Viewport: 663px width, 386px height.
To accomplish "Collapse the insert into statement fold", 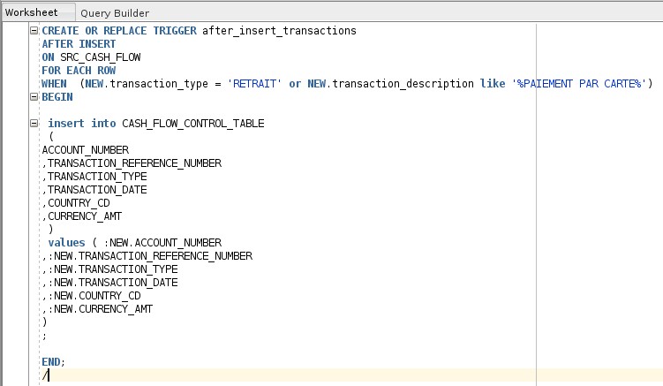I will pyautogui.click(x=34, y=124).
